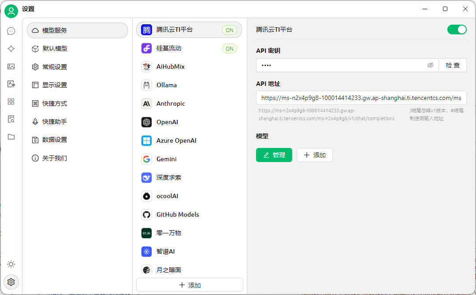Open 显示设置 display settings
Screen dimensions: 476x295
tap(78, 85)
